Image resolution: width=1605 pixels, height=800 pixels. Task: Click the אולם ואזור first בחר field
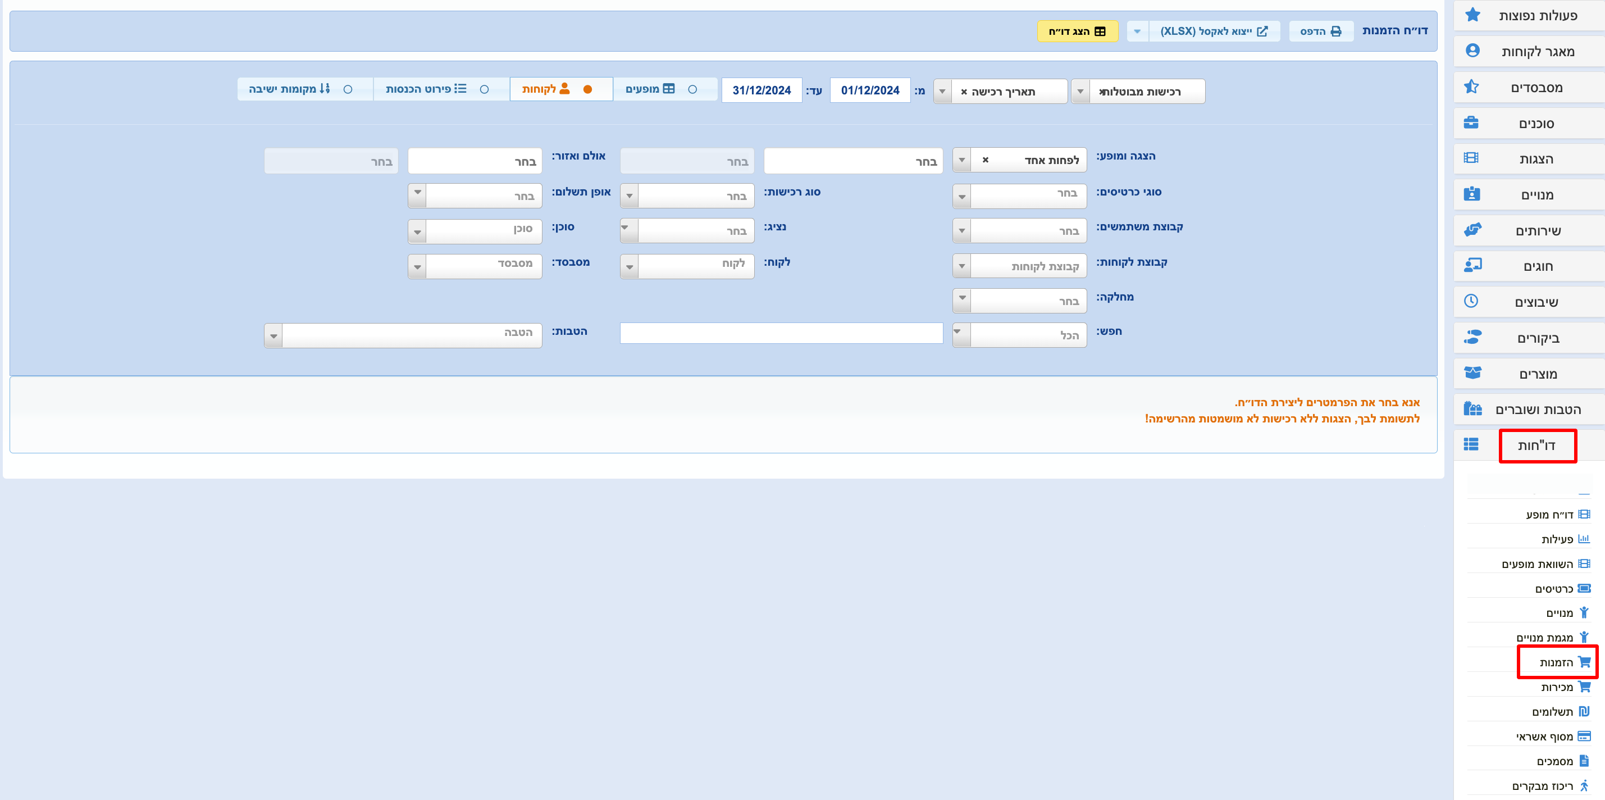click(475, 161)
